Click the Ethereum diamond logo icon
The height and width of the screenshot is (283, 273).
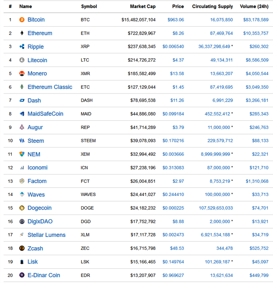(x=22, y=33)
